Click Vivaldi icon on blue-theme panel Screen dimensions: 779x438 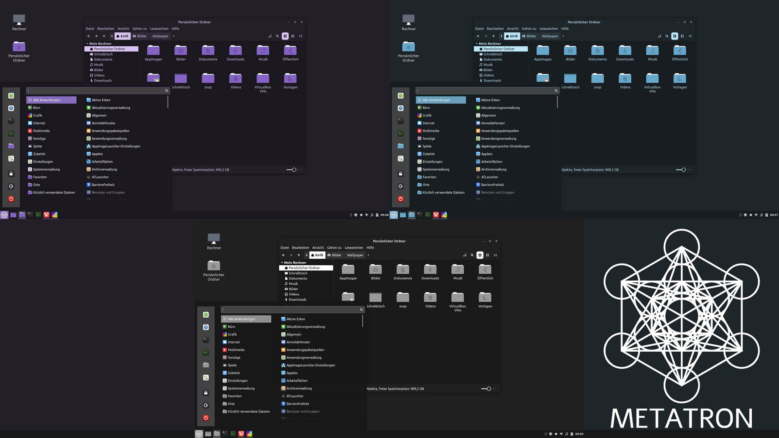(436, 215)
